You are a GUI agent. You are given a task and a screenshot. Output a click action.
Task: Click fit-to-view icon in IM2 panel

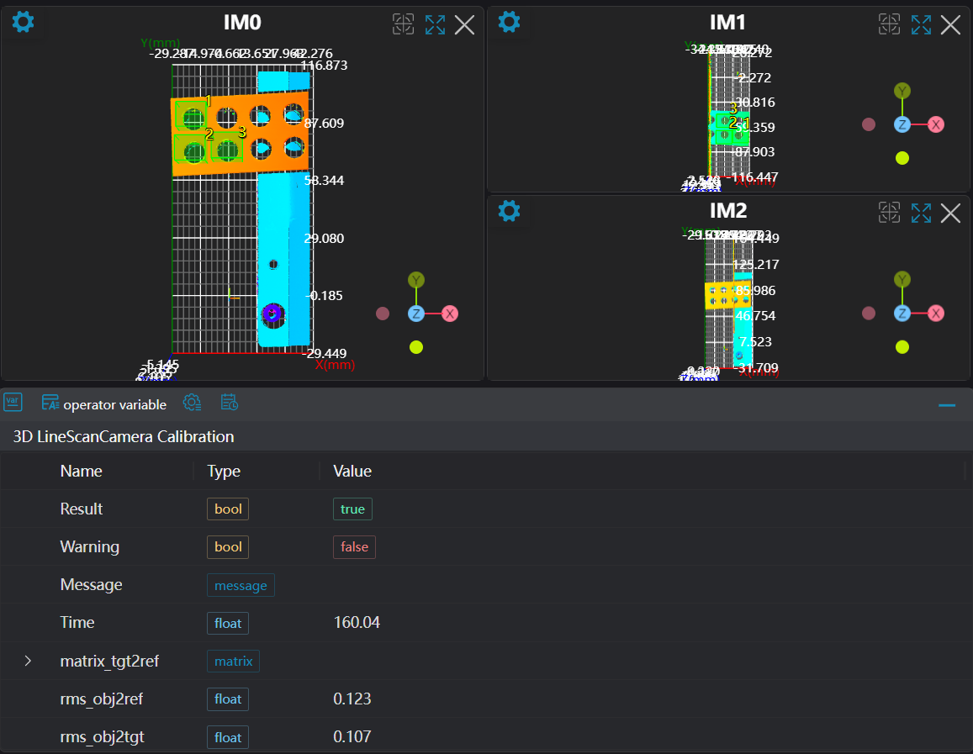pos(890,213)
